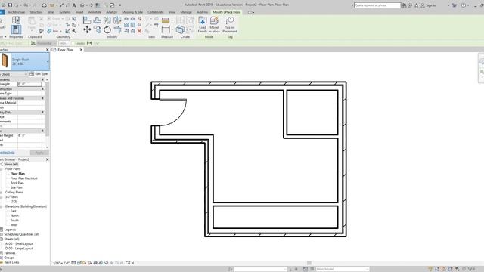This screenshot has height=272, width=484.
Task: Click the Mirror Pick Axis icon
Action: 107,20
